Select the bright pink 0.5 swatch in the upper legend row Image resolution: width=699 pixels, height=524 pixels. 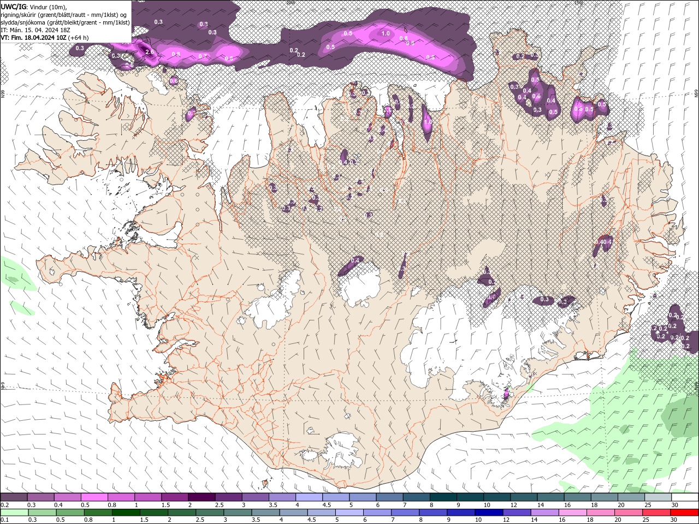tap(95, 497)
